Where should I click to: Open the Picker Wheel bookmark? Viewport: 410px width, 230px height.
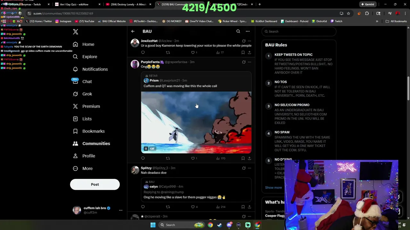pyautogui.click(x=232, y=21)
